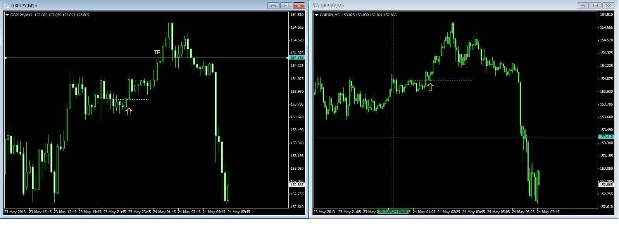Click the right endpoint handle of the TP line

click(x=288, y=58)
